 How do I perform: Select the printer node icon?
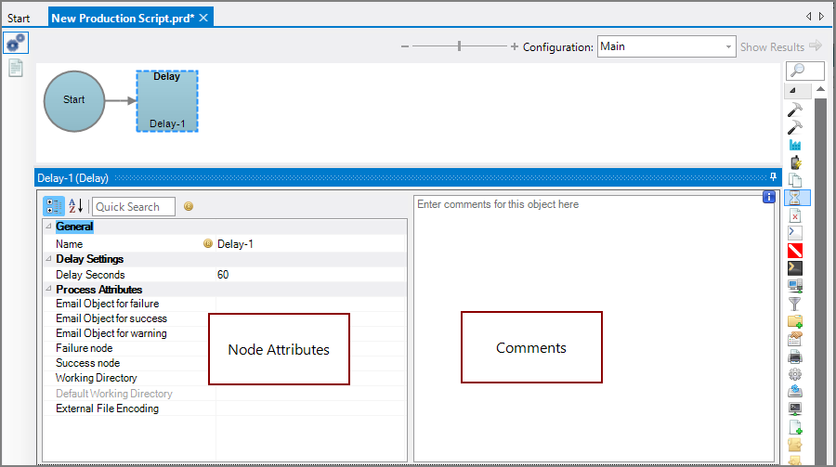tap(795, 357)
